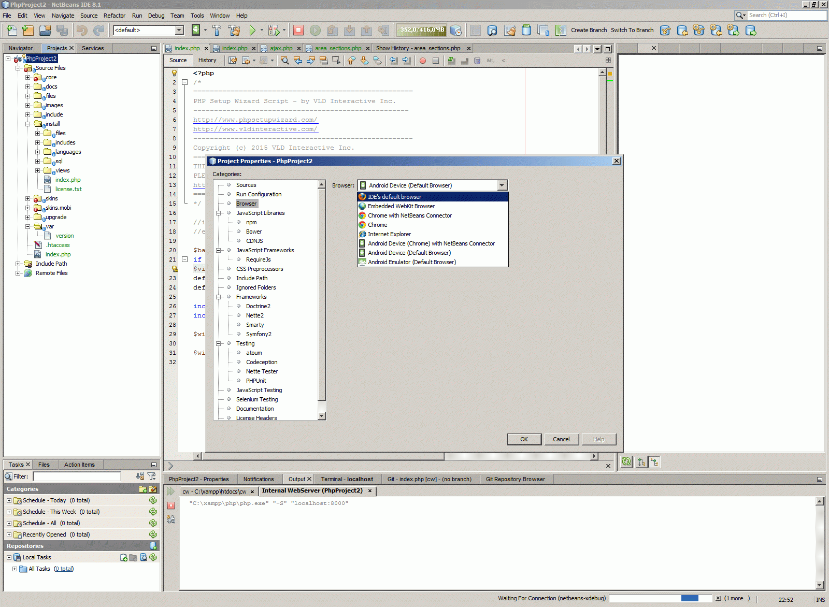
Task: Switch to the Services tab
Action: [93, 48]
